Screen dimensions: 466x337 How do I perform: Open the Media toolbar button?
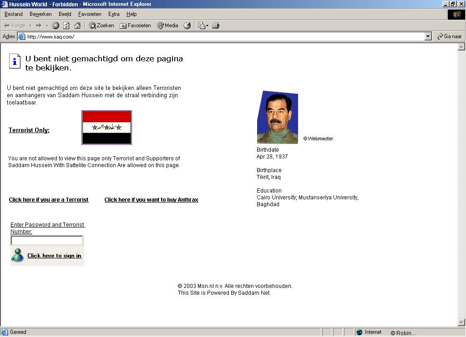click(167, 25)
